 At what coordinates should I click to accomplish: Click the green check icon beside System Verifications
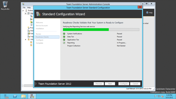point(64,34)
